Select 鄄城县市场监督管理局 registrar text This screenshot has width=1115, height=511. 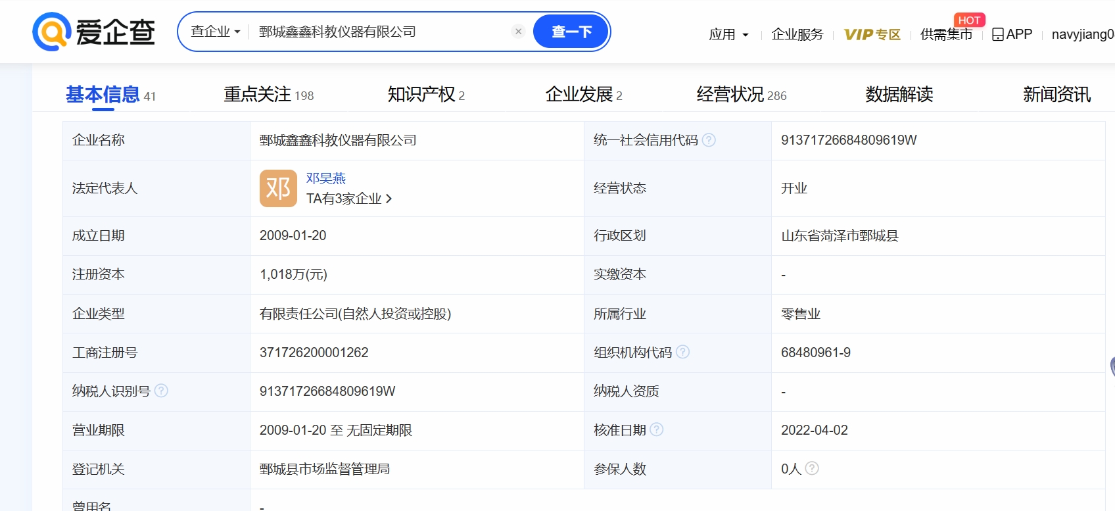tap(325, 469)
